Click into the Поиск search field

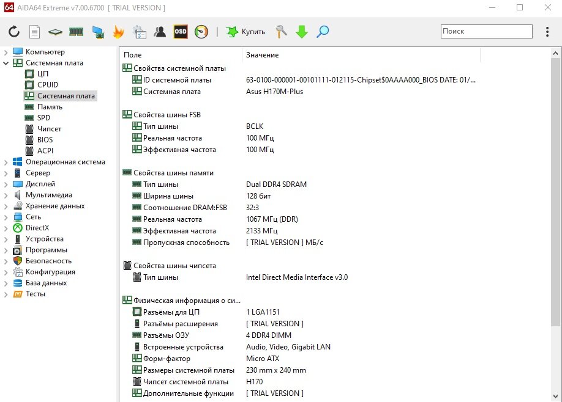point(486,32)
